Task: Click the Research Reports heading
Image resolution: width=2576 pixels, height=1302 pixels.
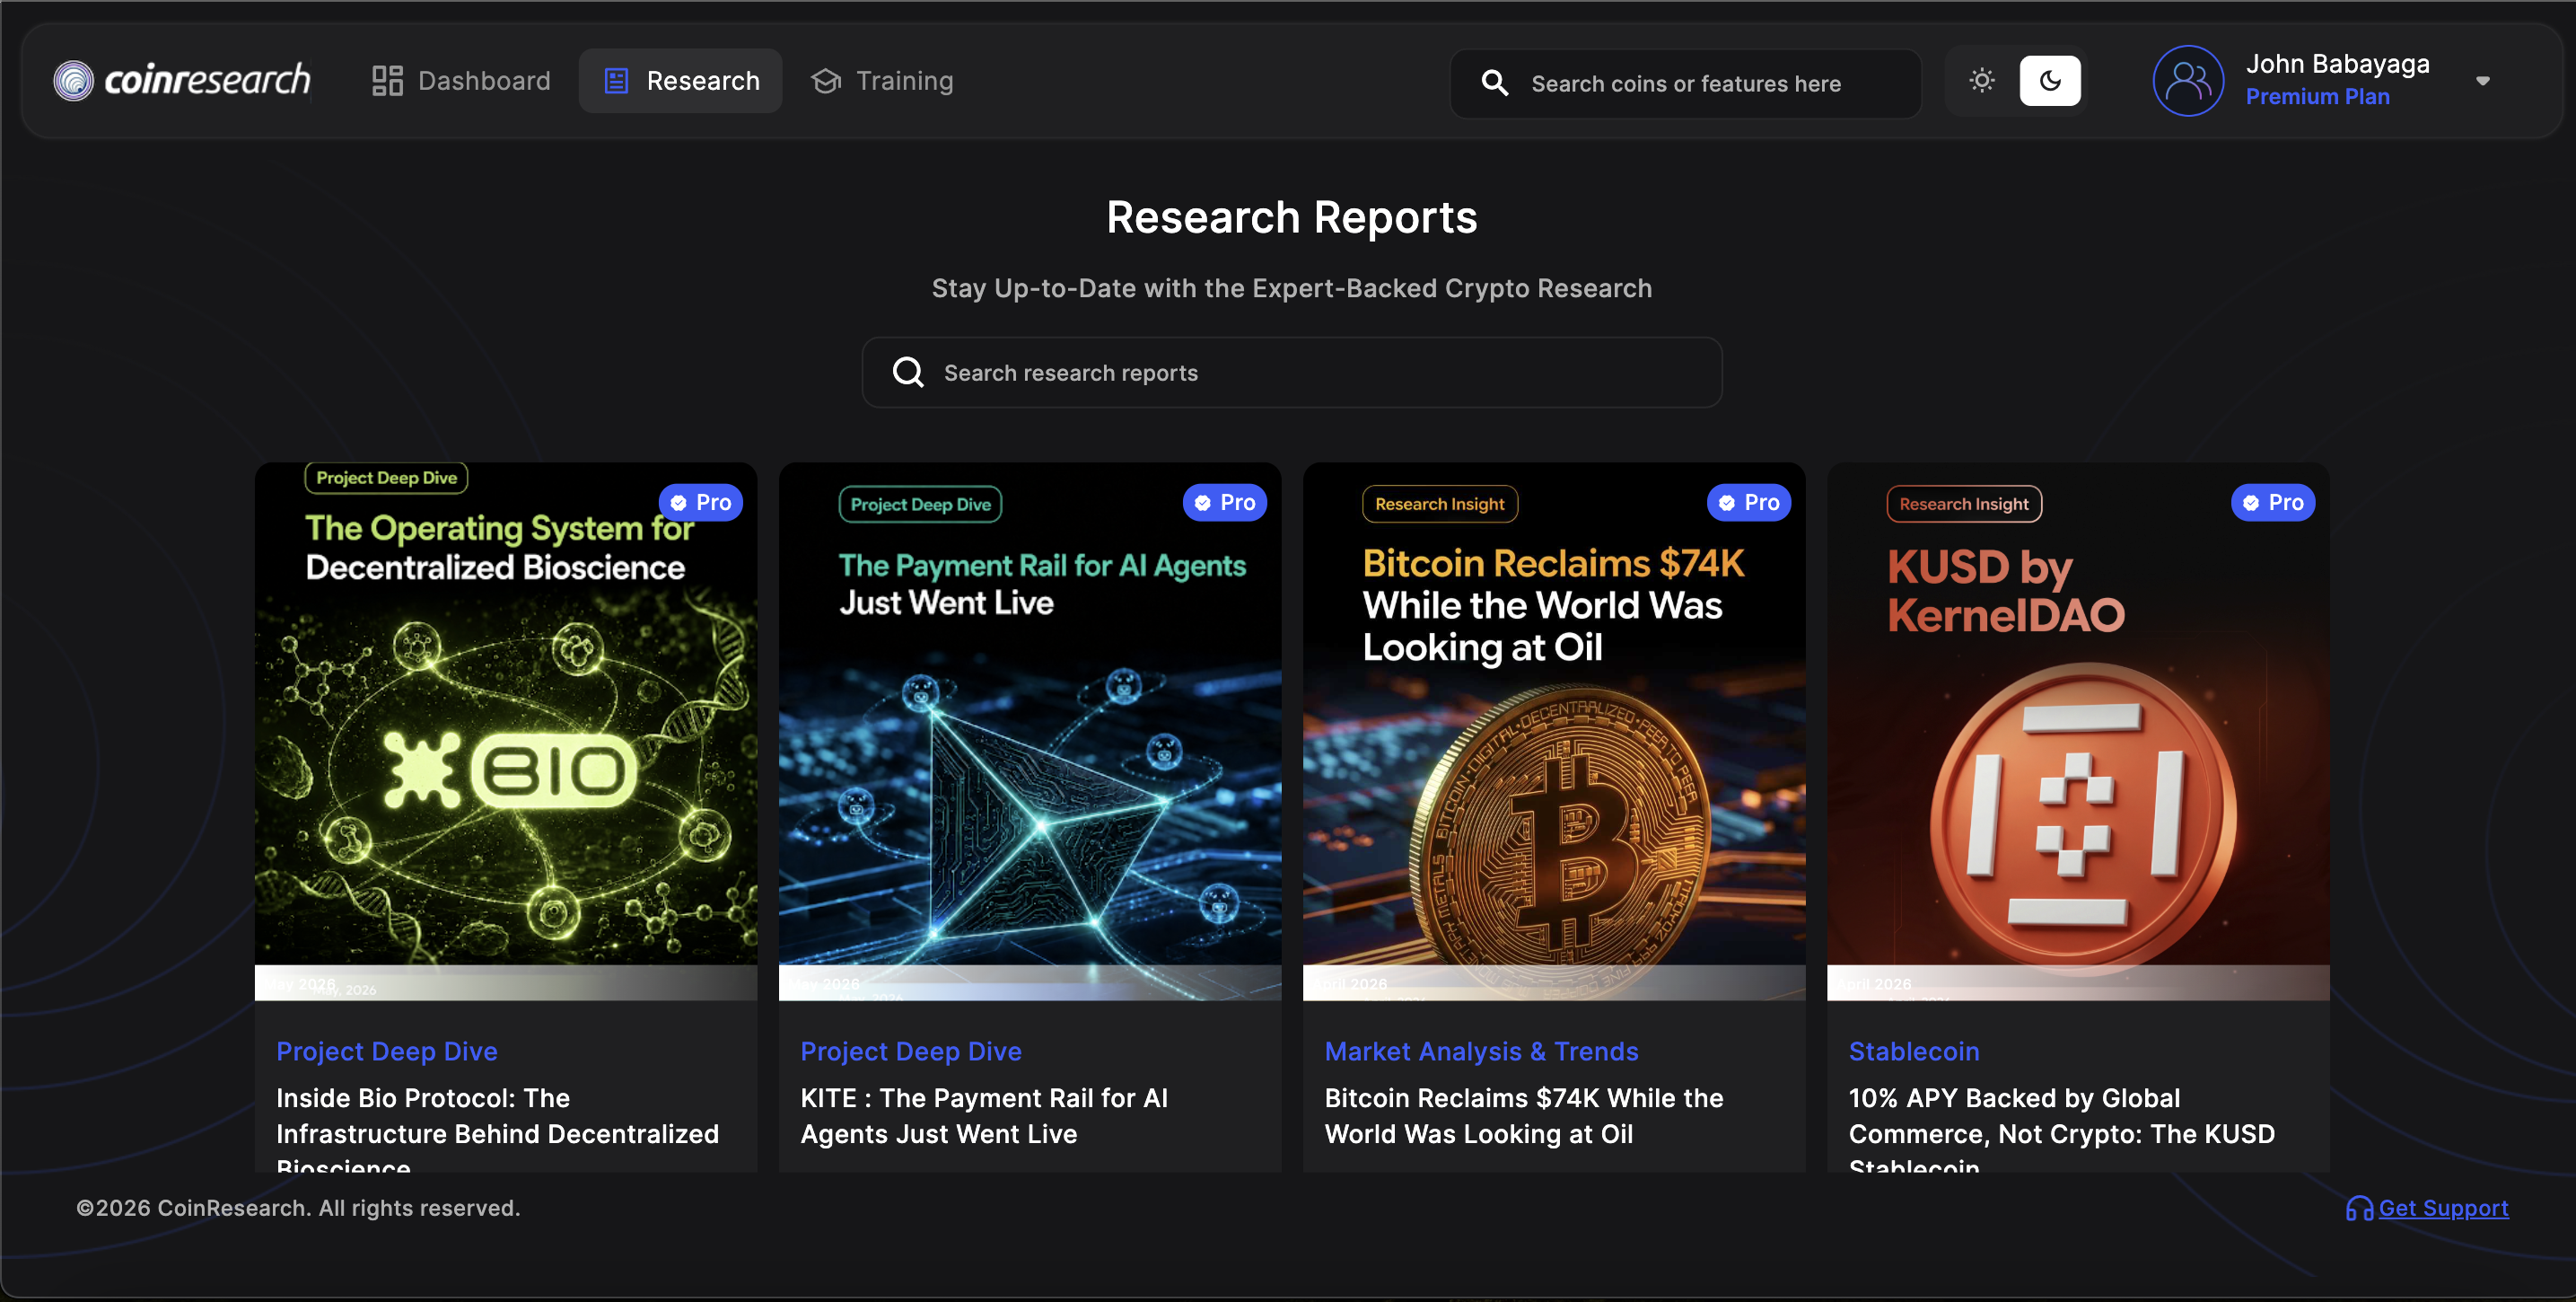Action: tap(1291, 217)
